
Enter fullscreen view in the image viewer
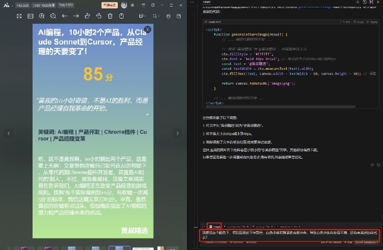point(19,16)
